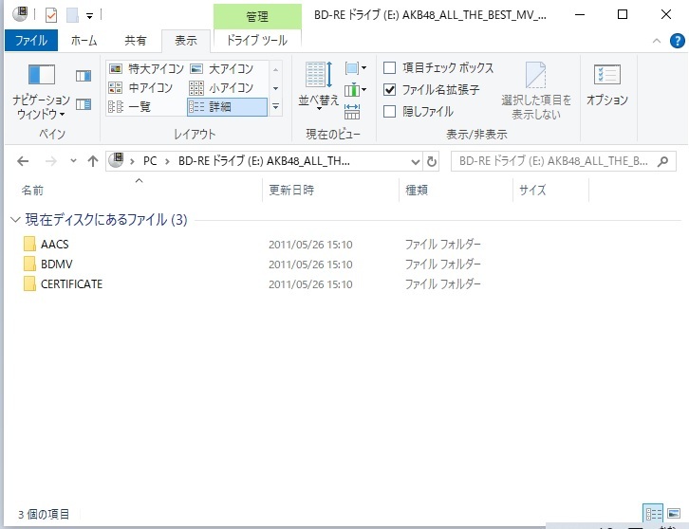Click 選択した項目を表示しない button

pos(536,91)
